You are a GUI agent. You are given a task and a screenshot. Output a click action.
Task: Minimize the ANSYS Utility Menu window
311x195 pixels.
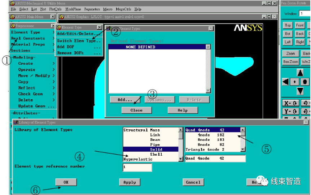[x=264, y=3]
